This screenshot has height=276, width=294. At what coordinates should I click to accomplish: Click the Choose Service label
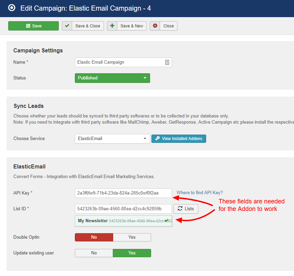[x=29, y=139]
